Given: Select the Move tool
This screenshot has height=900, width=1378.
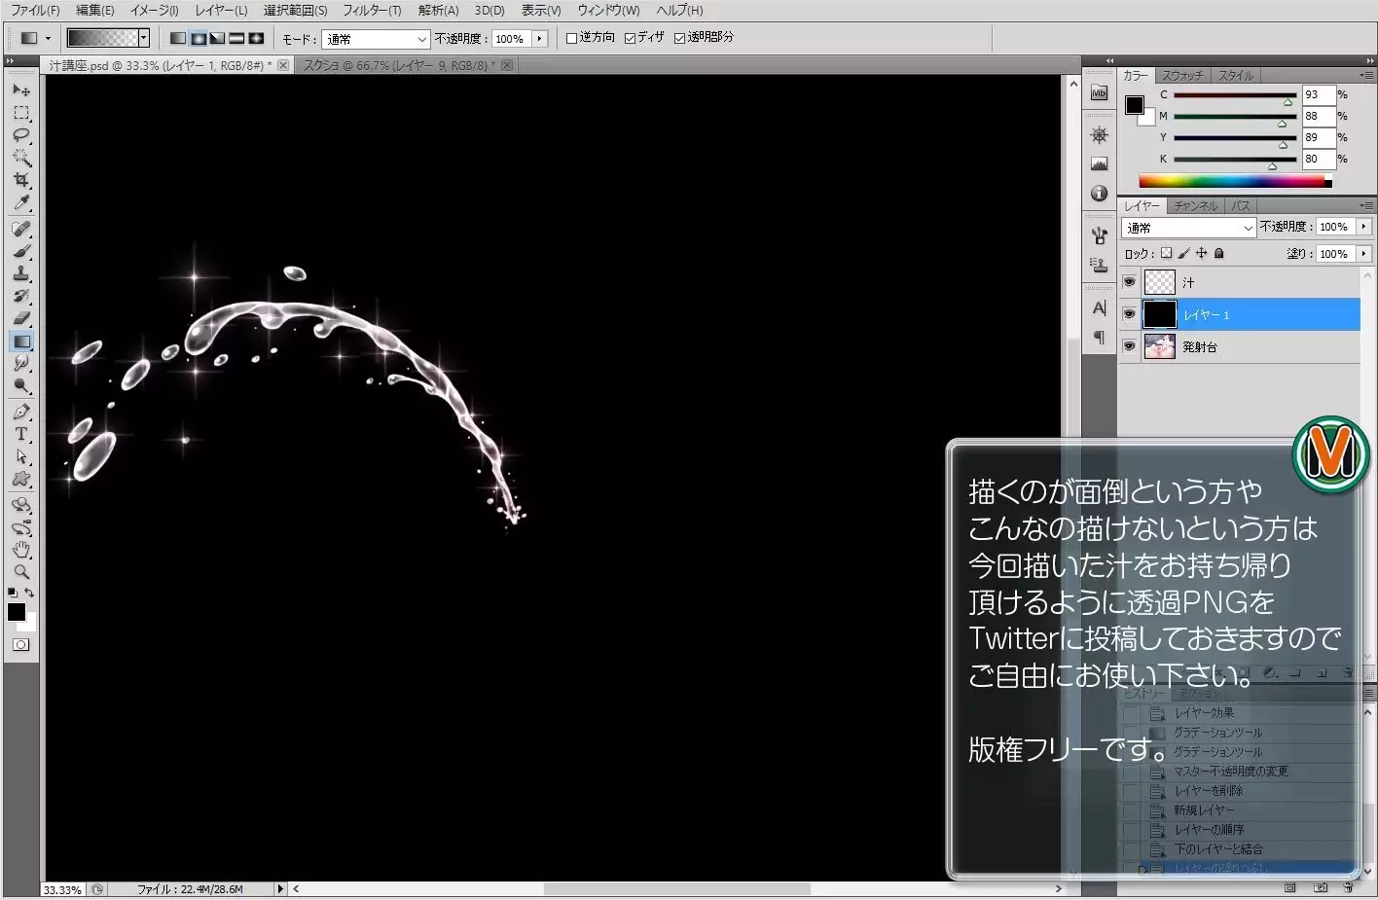Looking at the screenshot, I should (x=21, y=90).
